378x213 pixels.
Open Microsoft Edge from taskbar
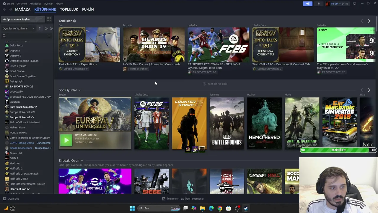pyautogui.click(x=211, y=208)
